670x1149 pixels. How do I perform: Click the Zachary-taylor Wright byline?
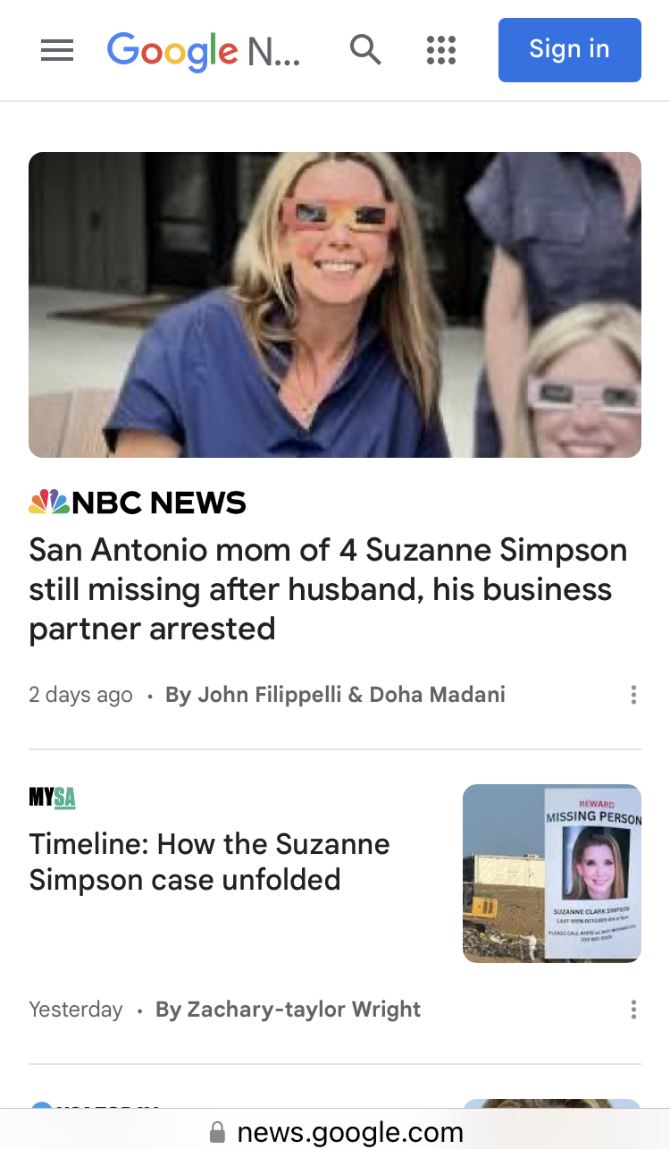(288, 1010)
